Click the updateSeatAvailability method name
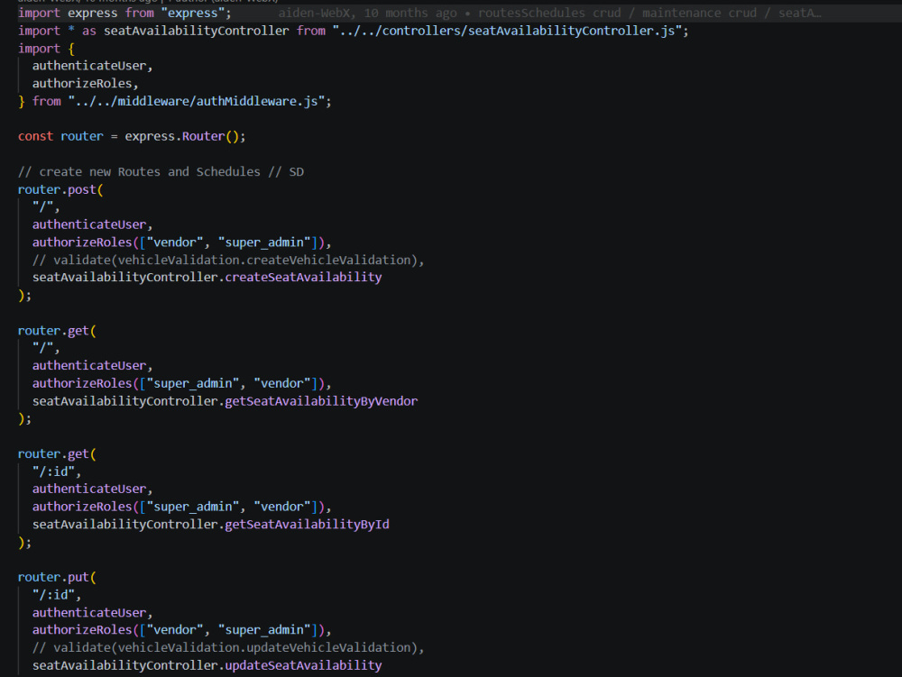The height and width of the screenshot is (677, 902). pos(303,665)
